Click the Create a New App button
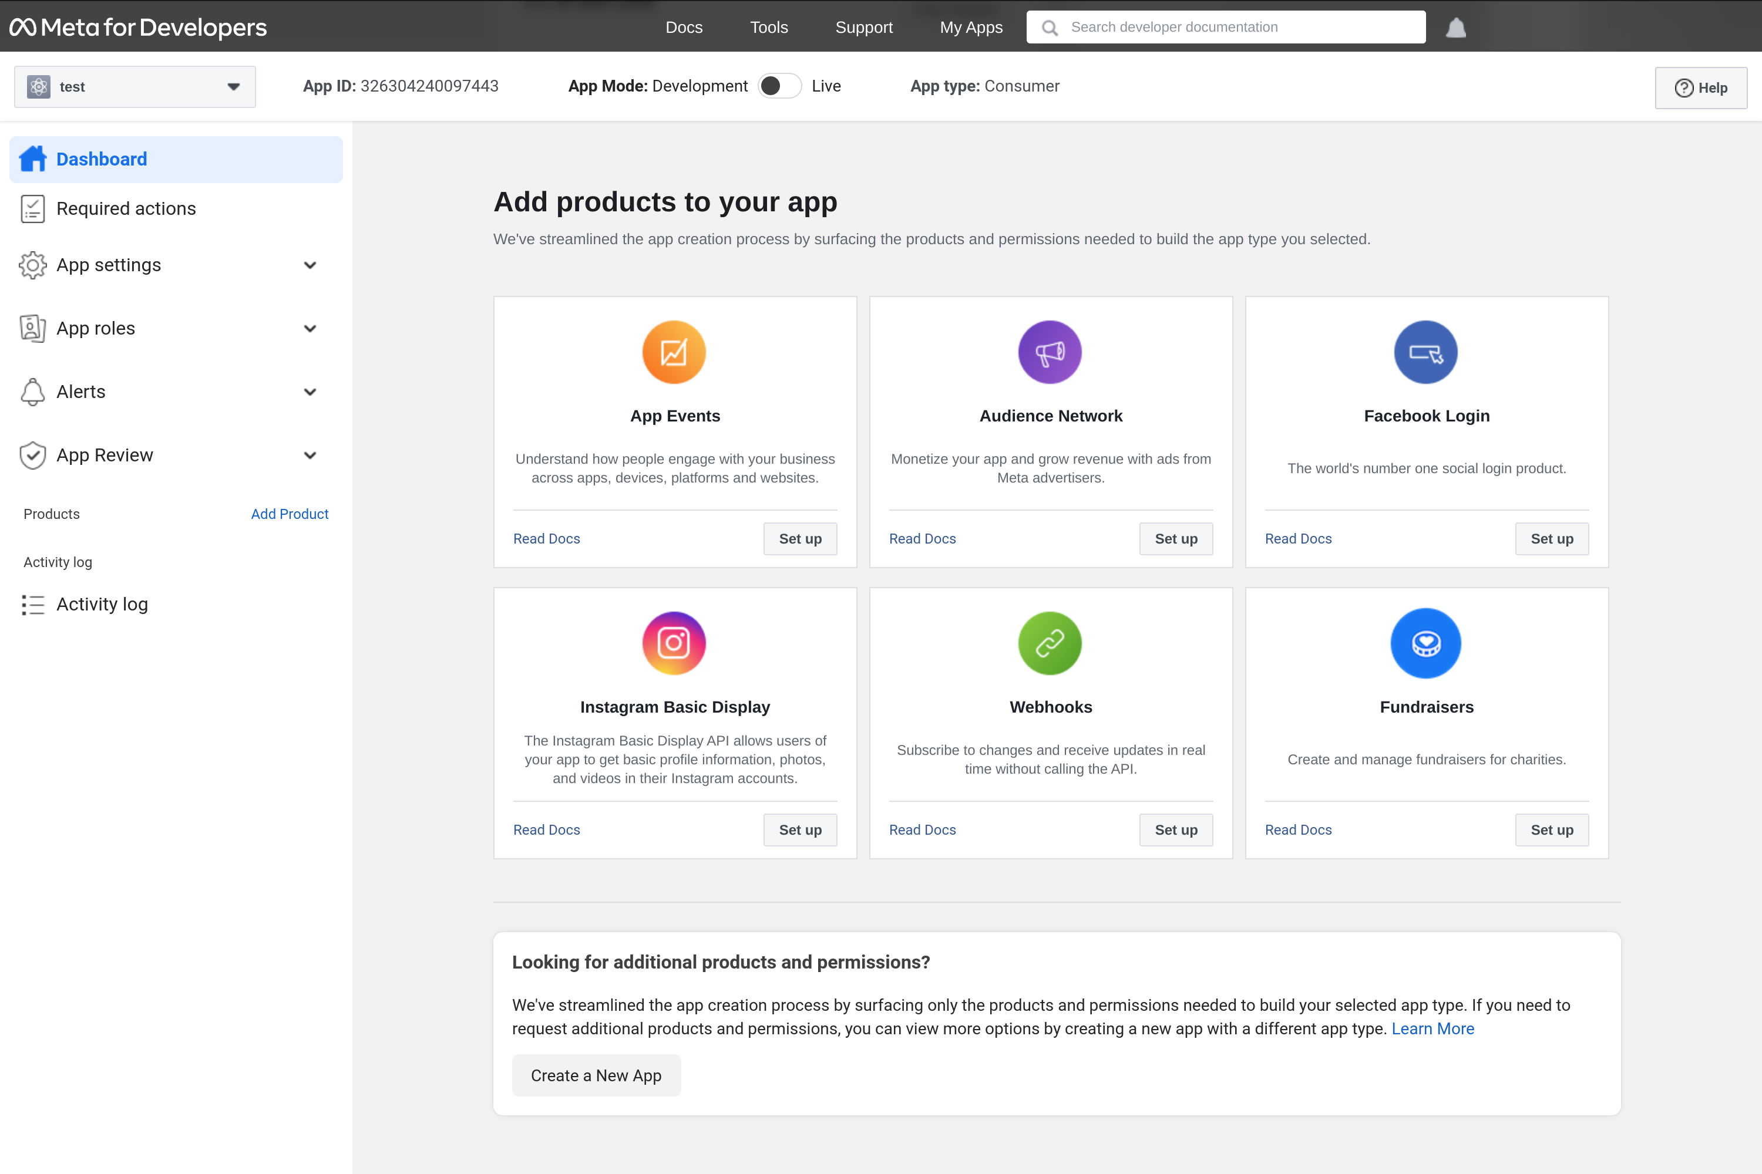This screenshot has height=1174, width=1762. point(596,1074)
